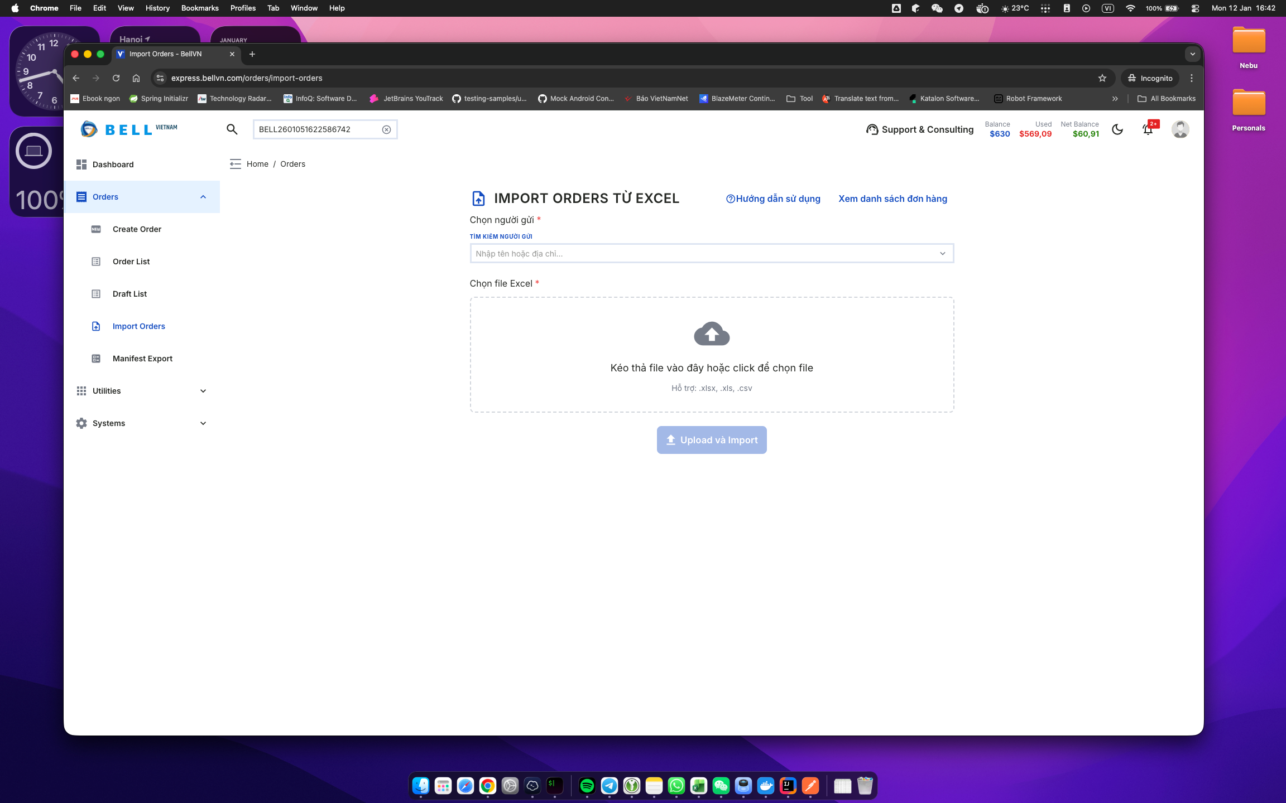Open the Draft List menu item

(x=129, y=294)
